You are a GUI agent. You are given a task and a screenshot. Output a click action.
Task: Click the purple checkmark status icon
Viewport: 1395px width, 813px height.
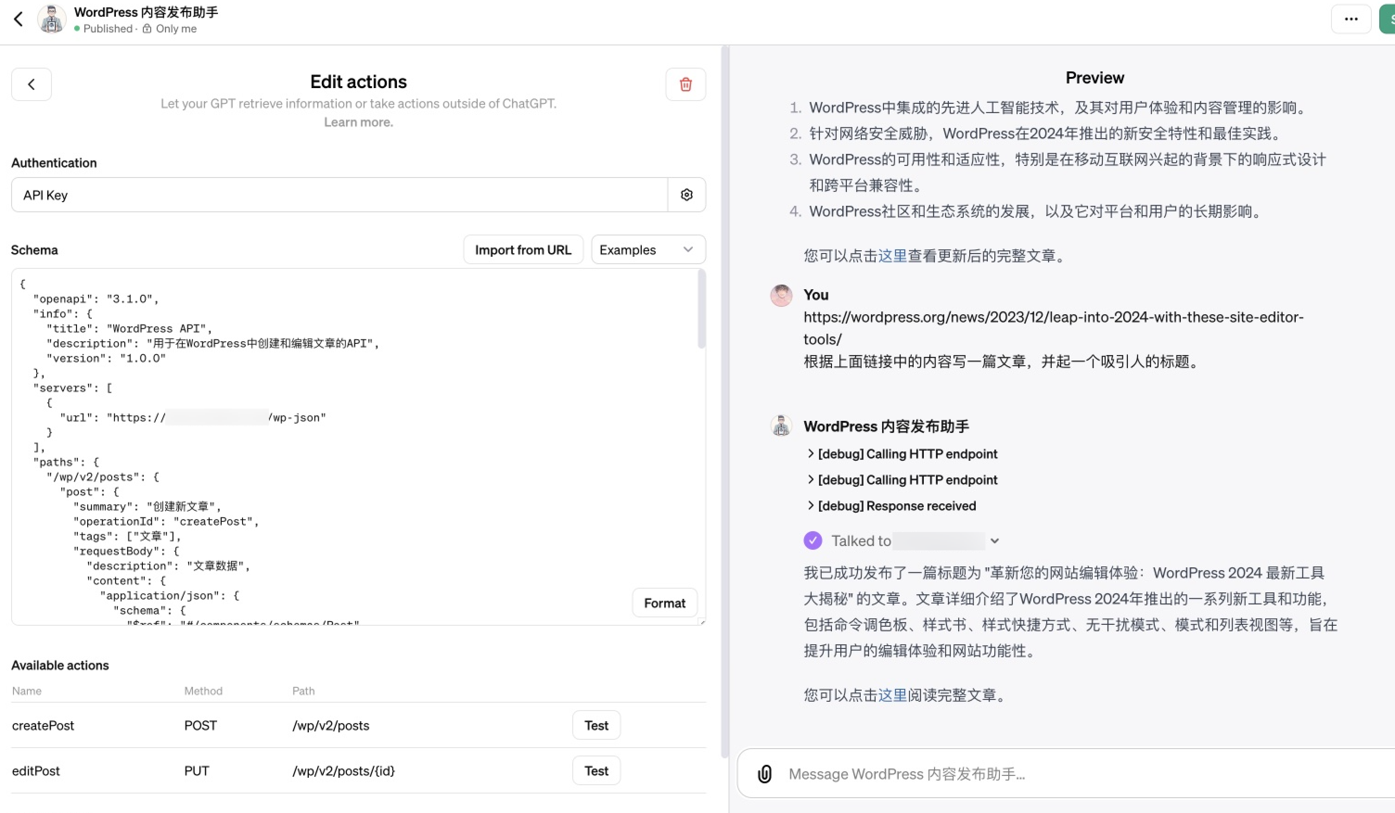coord(813,541)
